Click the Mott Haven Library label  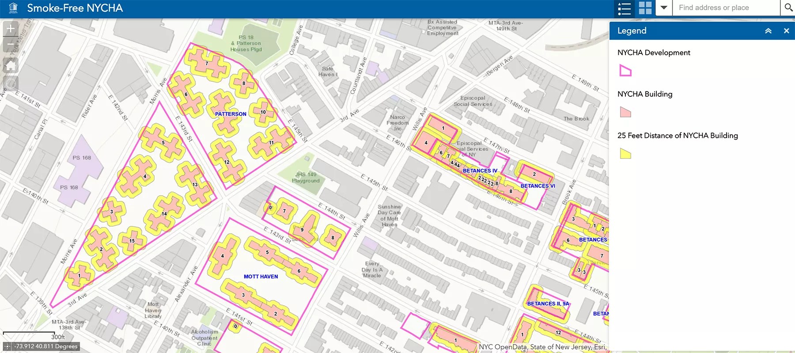pyautogui.click(x=153, y=310)
